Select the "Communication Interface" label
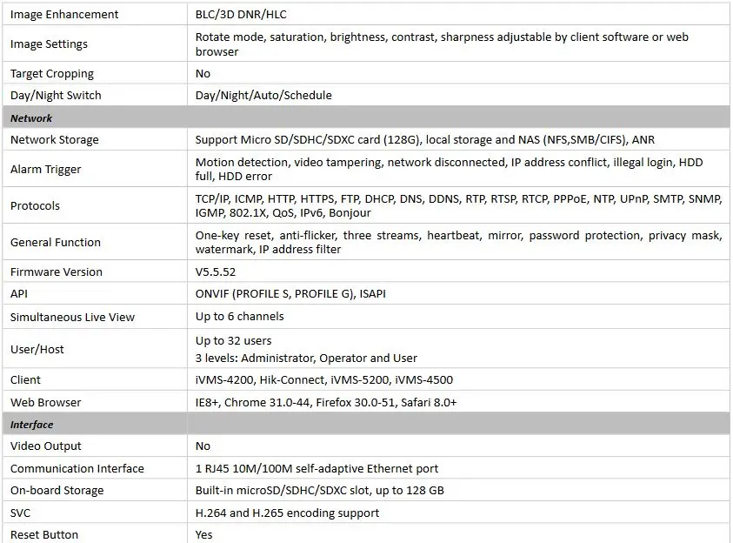 click(77, 469)
